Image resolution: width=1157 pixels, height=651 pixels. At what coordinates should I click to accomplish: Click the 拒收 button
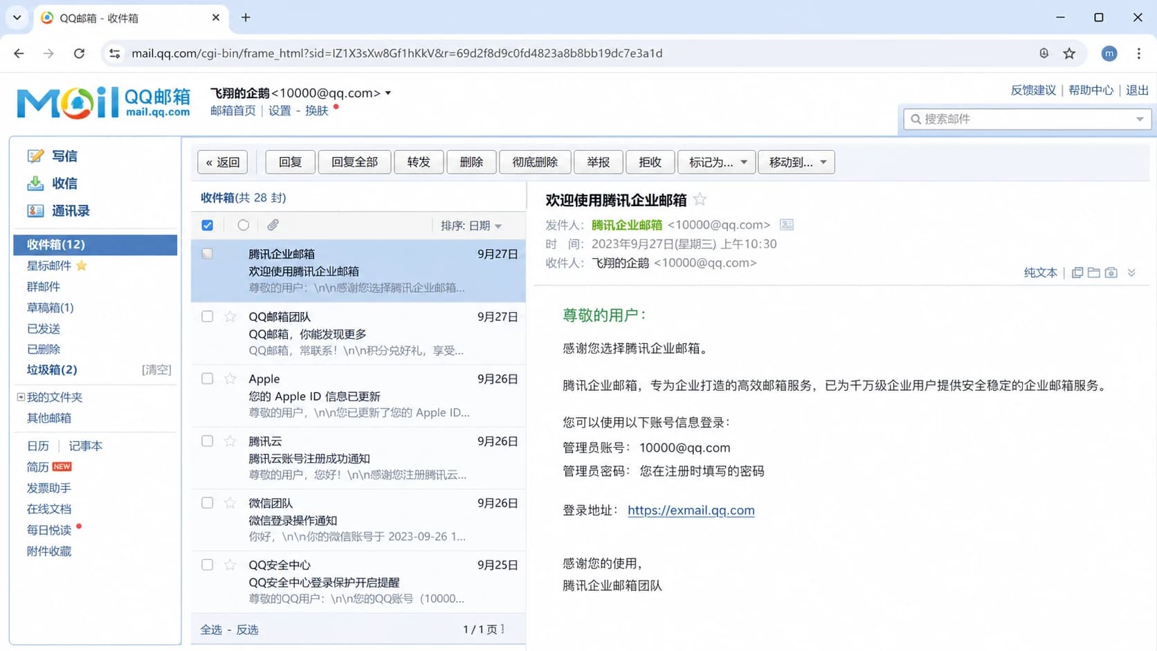(x=650, y=162)
